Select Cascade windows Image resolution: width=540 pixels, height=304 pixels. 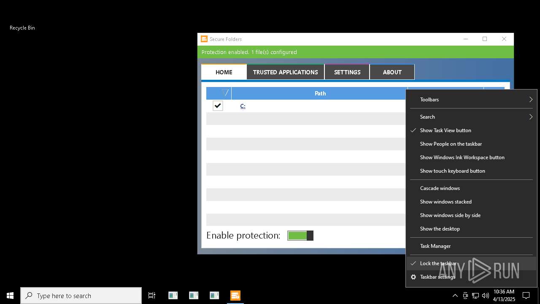coord(471,188)
